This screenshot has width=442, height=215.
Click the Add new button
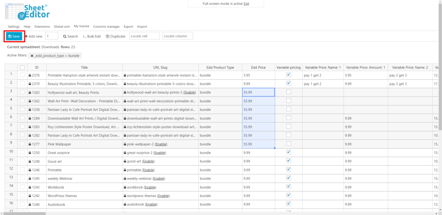click(33, 36)
